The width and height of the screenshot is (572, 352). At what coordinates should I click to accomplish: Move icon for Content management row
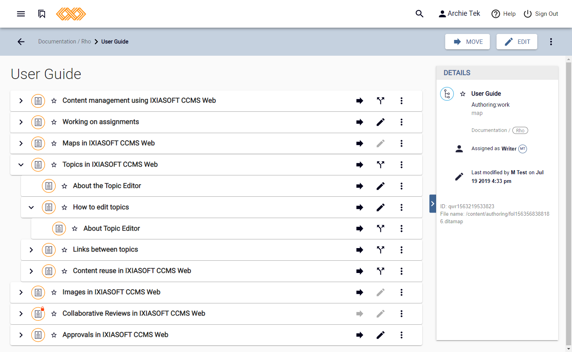click(359, 101)
